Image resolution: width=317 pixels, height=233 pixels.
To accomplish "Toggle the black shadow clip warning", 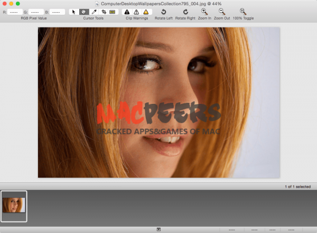I will point(127,12).
